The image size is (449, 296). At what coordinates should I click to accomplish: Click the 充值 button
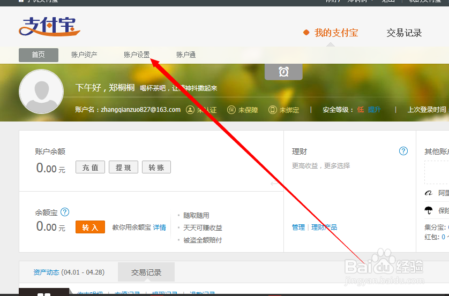pyautogui.click(x=90, y=168)
